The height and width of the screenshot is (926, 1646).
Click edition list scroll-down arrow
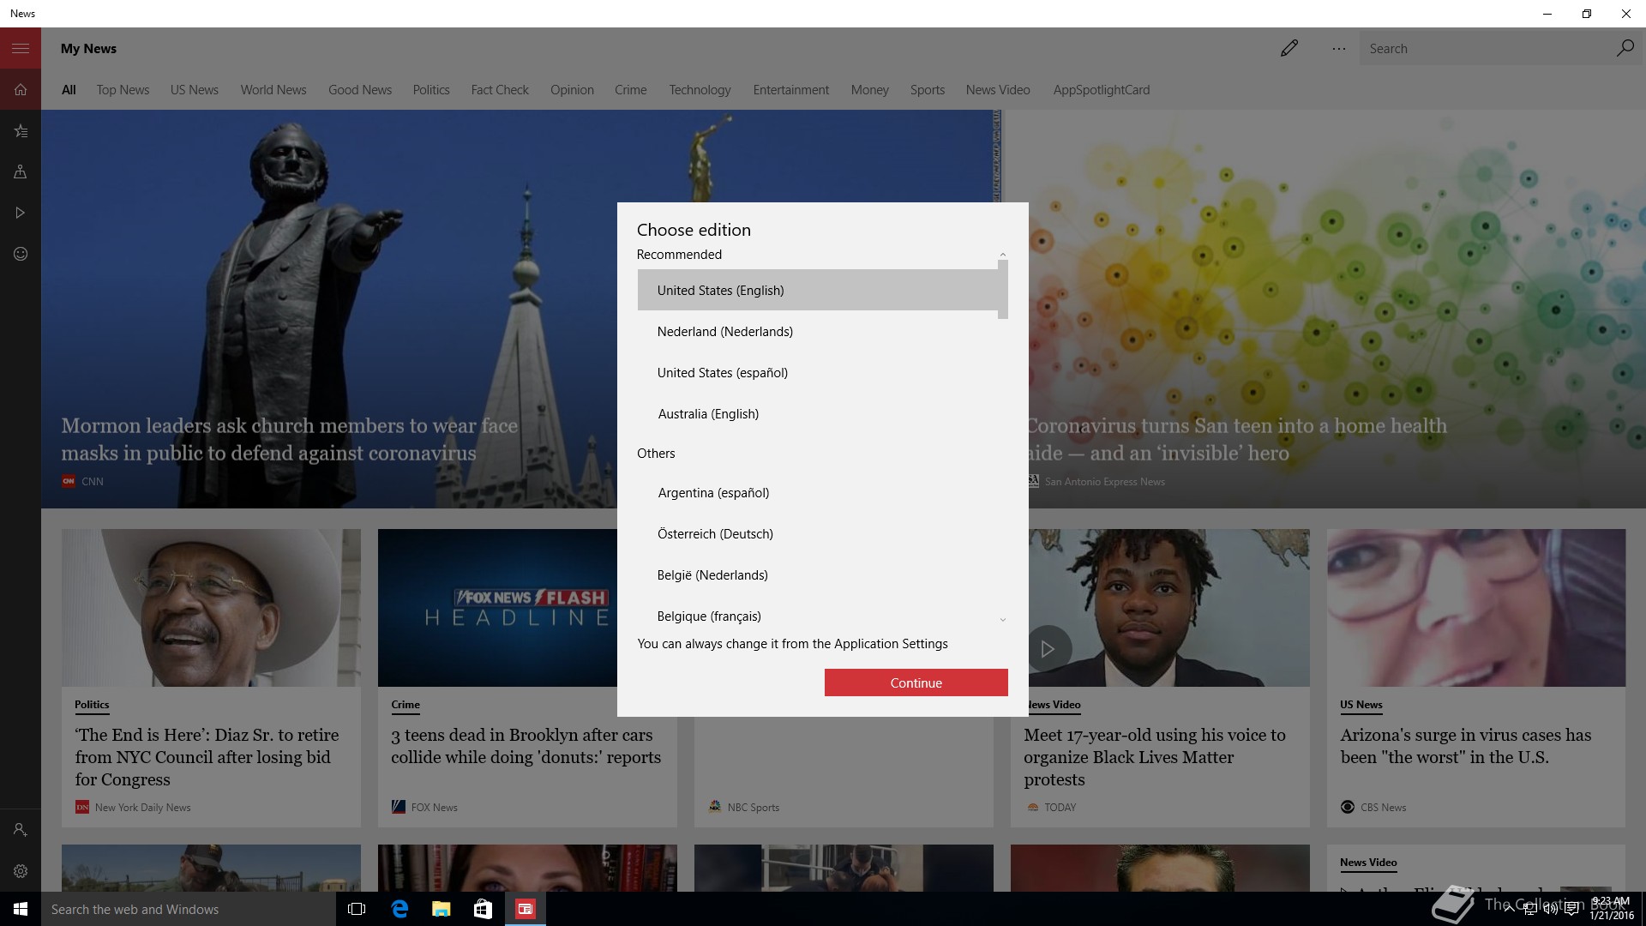coord(1002,620)
